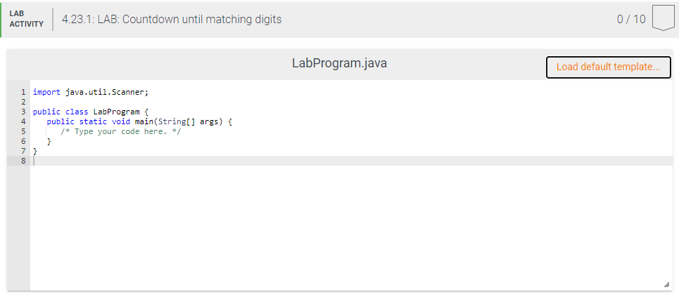The height and width of the screenshot is (299, 679).
Task: Click the LabProgram.java file title
Action: 339,63
